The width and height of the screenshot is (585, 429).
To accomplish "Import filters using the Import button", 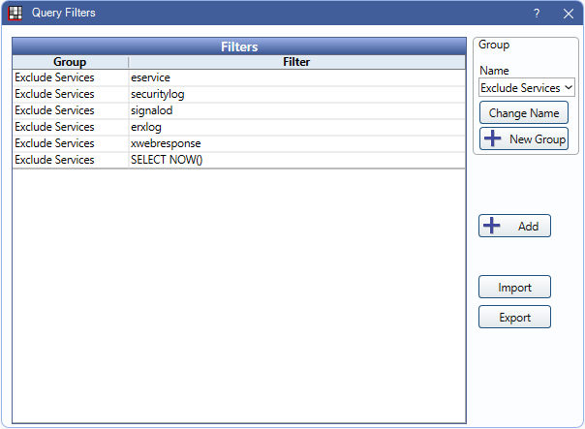I will (x=514, y=288).
